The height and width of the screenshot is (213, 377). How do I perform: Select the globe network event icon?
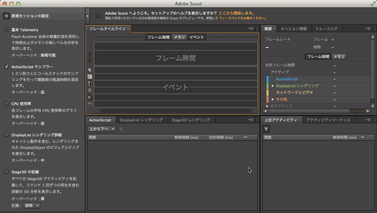90,84
